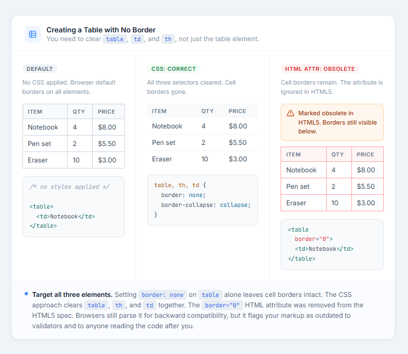Click the 'border: none' chip in footer note

pos(163,295)
